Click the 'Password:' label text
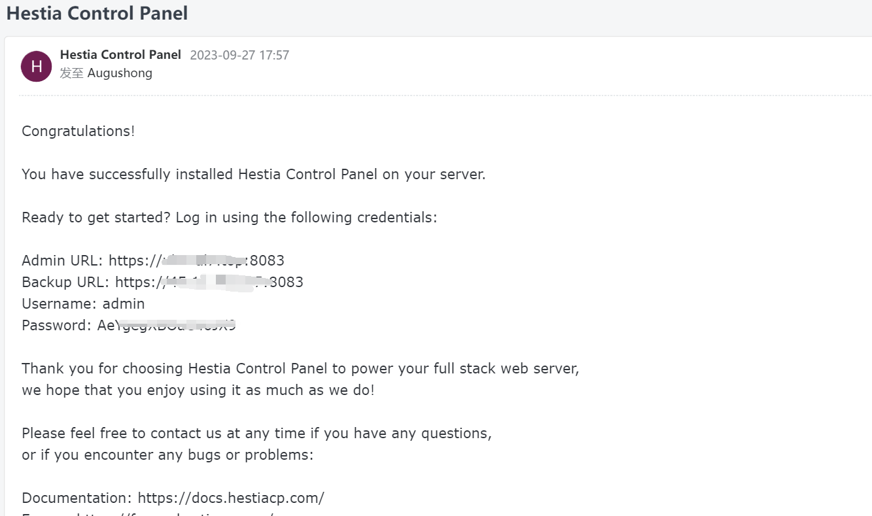 pyautogui.click(x=56, y=326)
